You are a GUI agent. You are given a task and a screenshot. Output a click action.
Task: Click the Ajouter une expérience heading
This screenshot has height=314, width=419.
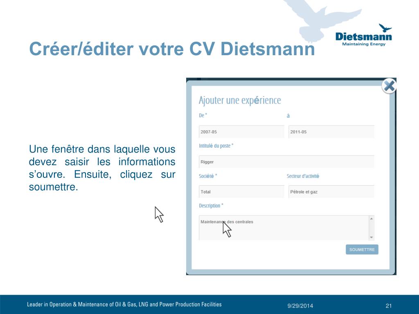click(x=240, y=101)
